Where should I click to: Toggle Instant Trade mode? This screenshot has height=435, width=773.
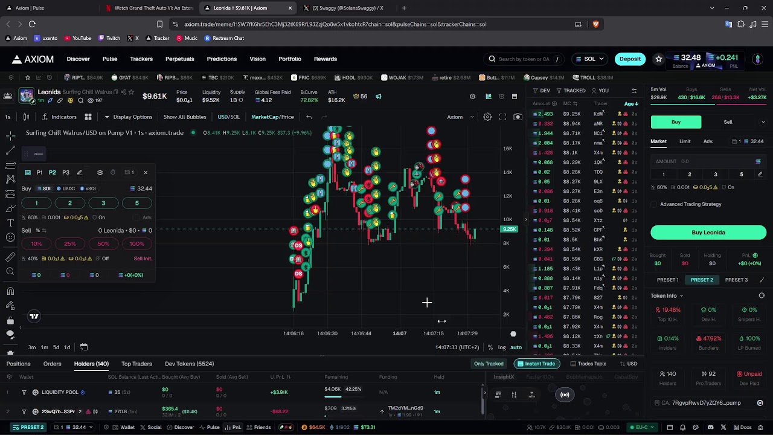[x=536, y=364]
